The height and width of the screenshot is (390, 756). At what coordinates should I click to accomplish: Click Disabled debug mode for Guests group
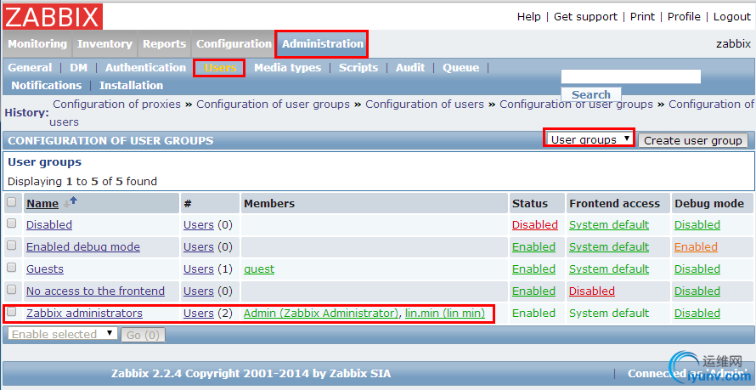tap(697, 269)
